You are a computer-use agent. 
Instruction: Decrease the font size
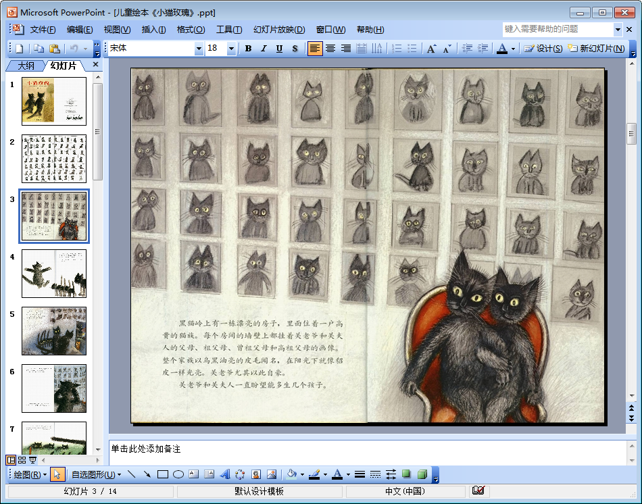[447, 49]
